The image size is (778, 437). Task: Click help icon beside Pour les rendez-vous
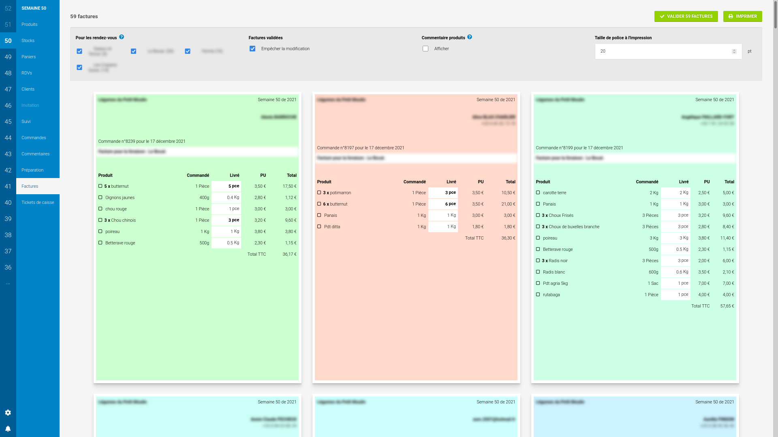tap(122, 37)
